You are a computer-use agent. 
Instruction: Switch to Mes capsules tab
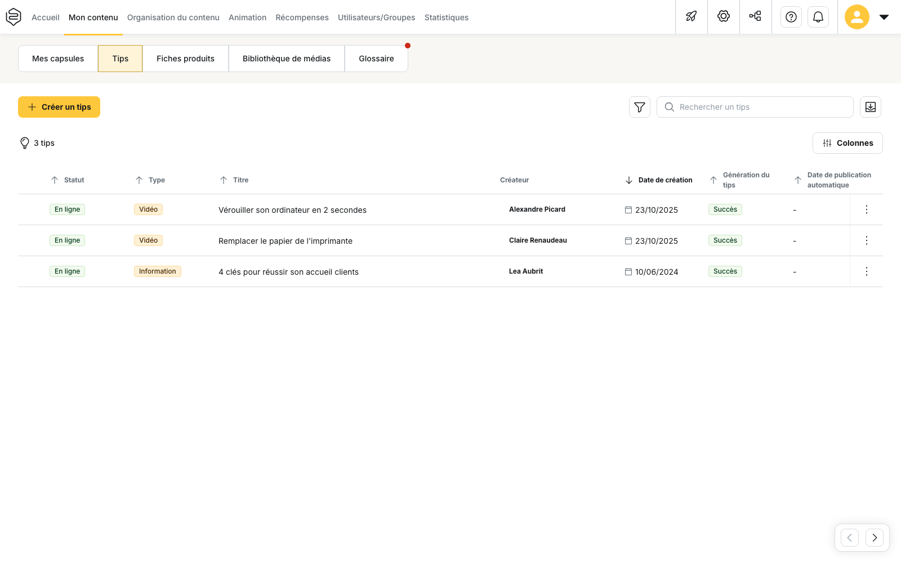58,59
